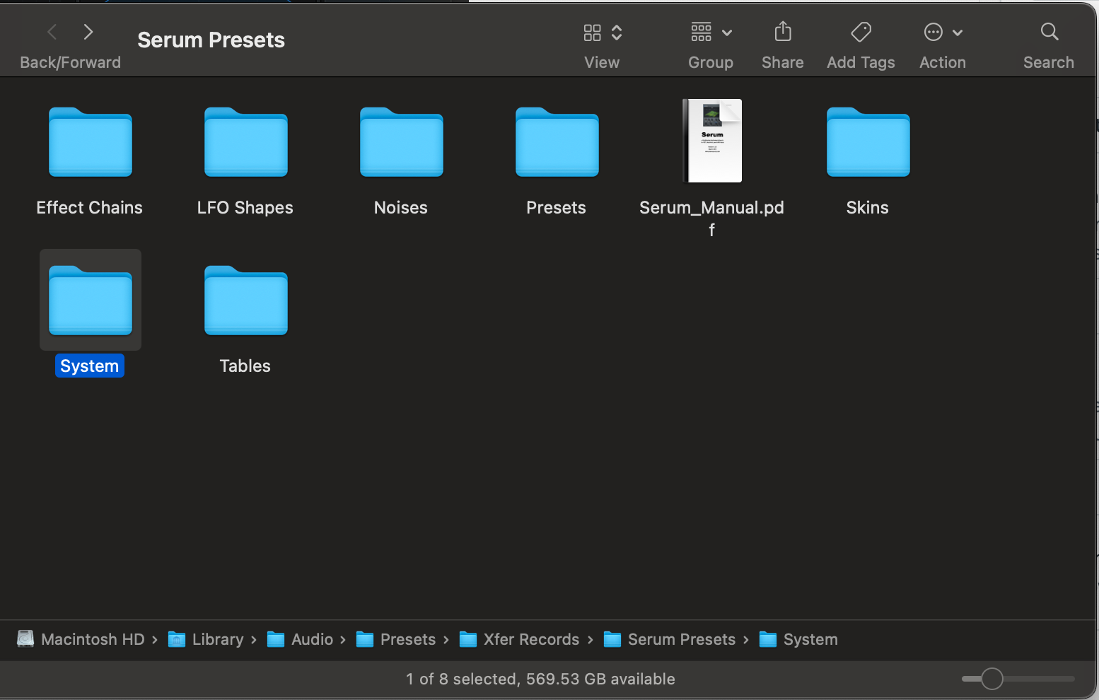Viewport: 1099px width, 700px height.
Task: Click the Share toolbar icon
Action: (783, 32)
